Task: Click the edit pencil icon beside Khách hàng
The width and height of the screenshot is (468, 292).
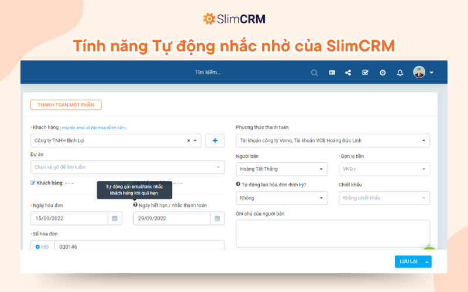Action: pos(33,183)
